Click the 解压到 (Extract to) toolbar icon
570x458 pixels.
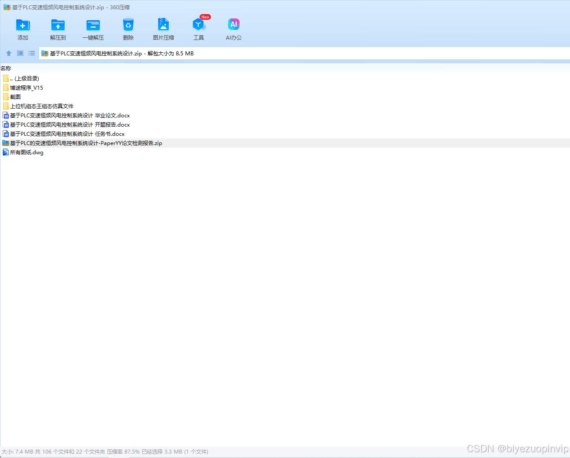coord(58,25)
